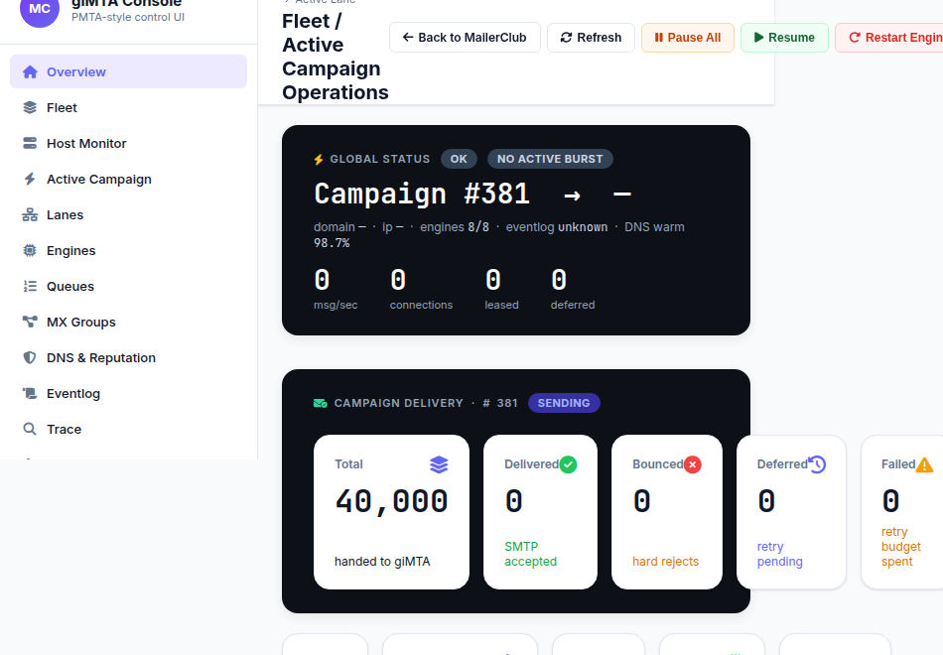The height and width of the screenshot is (655, 943).
Task: Click the DNS & Reputation shield icon
Action: click(x=30, y=357)
